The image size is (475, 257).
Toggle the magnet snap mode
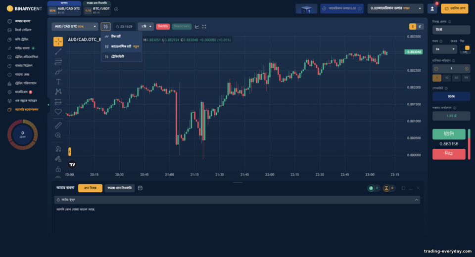[x=58, y=149]
